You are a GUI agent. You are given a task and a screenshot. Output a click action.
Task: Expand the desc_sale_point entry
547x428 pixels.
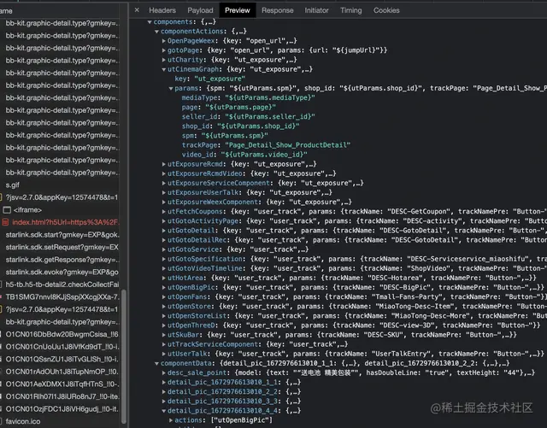tap(163, 372)
